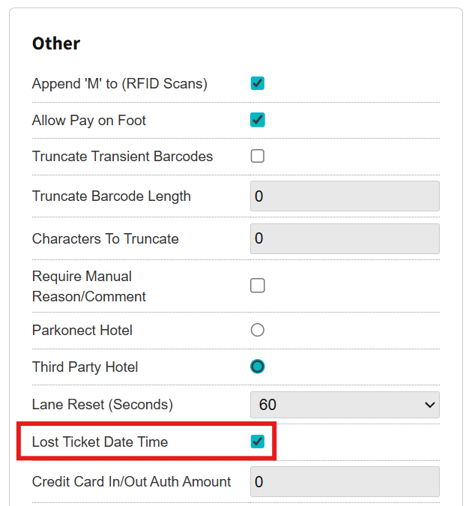Click the 'Third Party Hotel' label text
This screenshot has height=506, width=466.
(85, 367)
